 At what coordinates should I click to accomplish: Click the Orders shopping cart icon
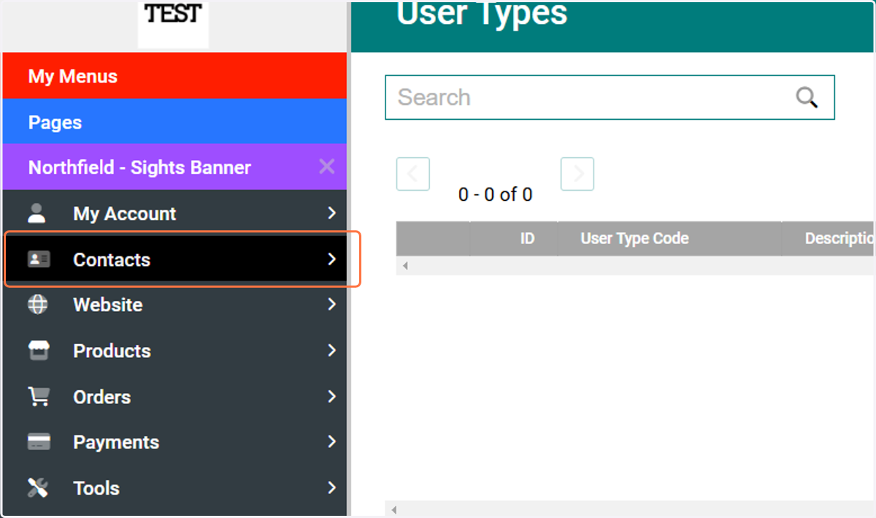point(38,397)
